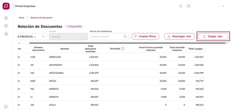Open the user profile avatar
This screenshot has height=112, width=232.
click(x=188, y=6)
